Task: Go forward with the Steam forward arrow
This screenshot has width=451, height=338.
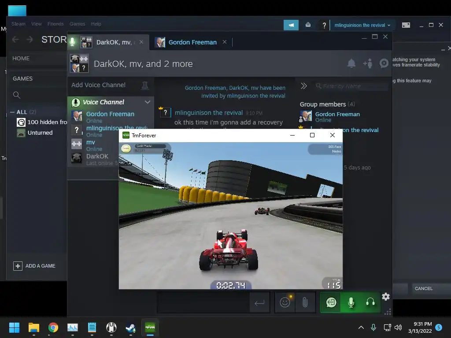Action: point(30,39)
